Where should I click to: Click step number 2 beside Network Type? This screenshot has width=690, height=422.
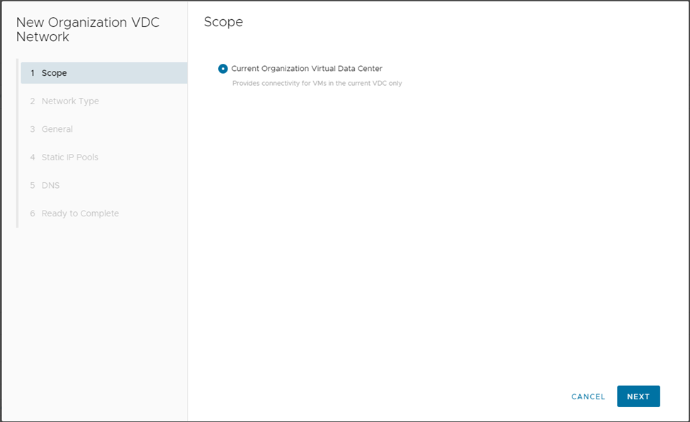pyautogui.click(x=33, y=101)
